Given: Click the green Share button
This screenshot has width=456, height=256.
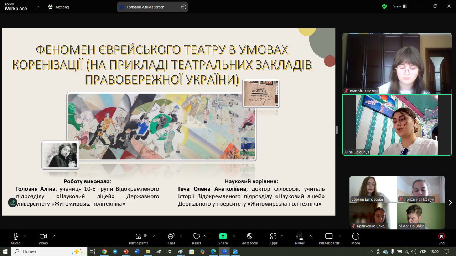Looking at the screenshot, I should 223,236.
